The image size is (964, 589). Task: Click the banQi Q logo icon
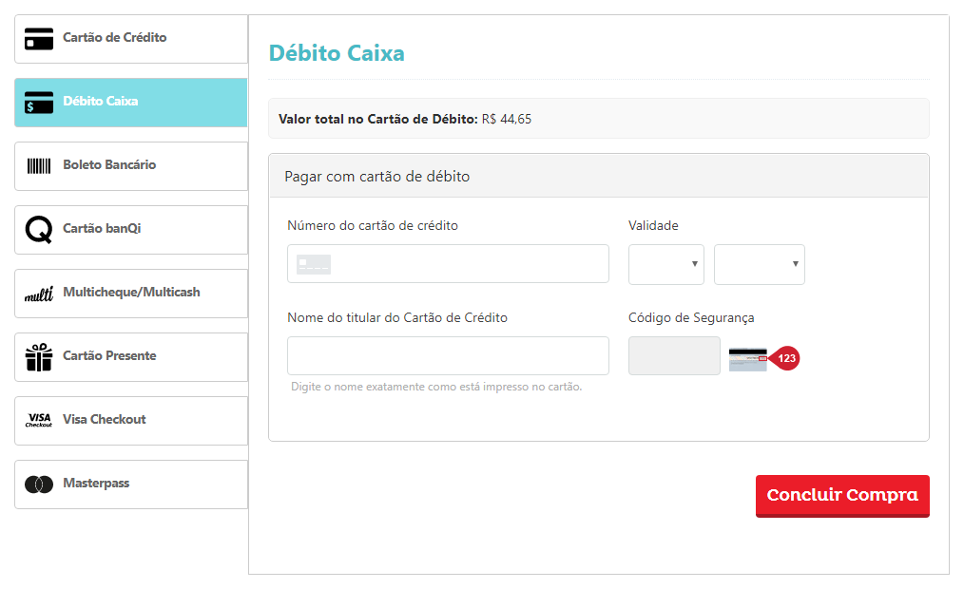38,229
